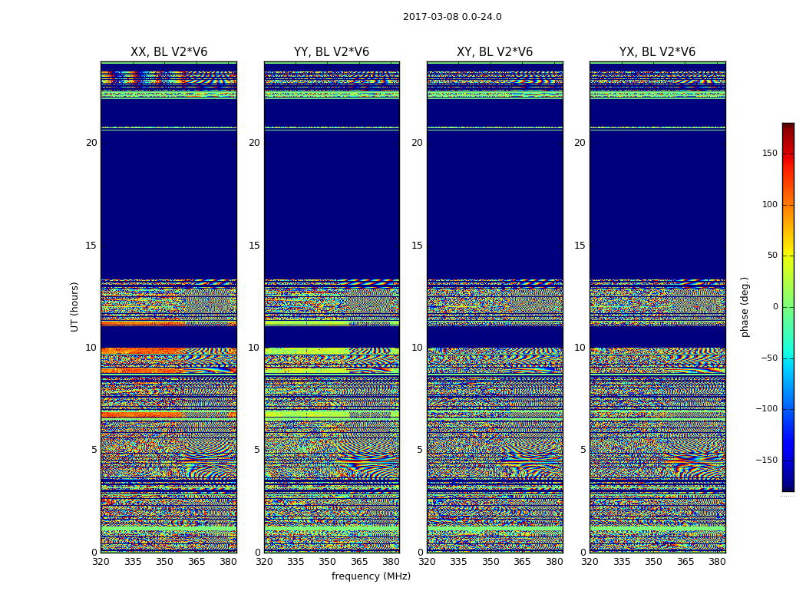This screenshot has height=614, width=806.
Task: Click the 20 tick on YY panel y-axis
Action: [x=254, y=143]
